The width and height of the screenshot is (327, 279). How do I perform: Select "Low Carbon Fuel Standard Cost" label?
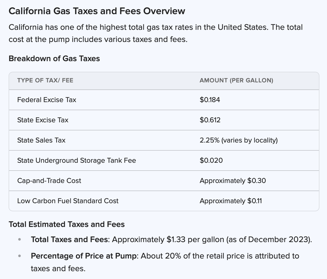click(x=68, y=201)
